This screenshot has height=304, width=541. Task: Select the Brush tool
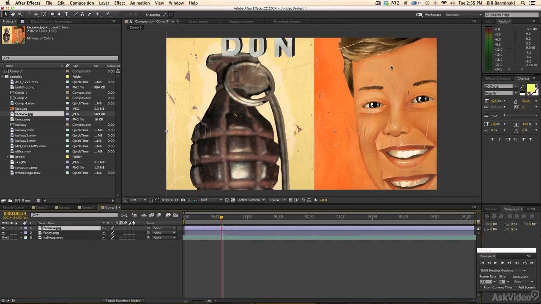(x=75, y=14)
